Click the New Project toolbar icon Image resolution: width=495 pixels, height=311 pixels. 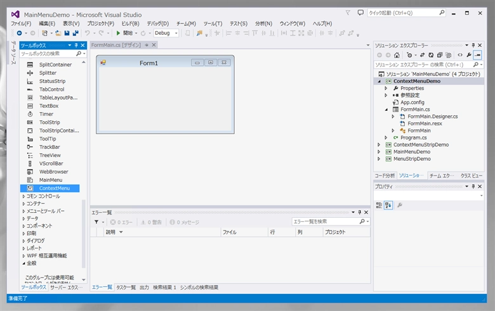[x=45, y=33]
